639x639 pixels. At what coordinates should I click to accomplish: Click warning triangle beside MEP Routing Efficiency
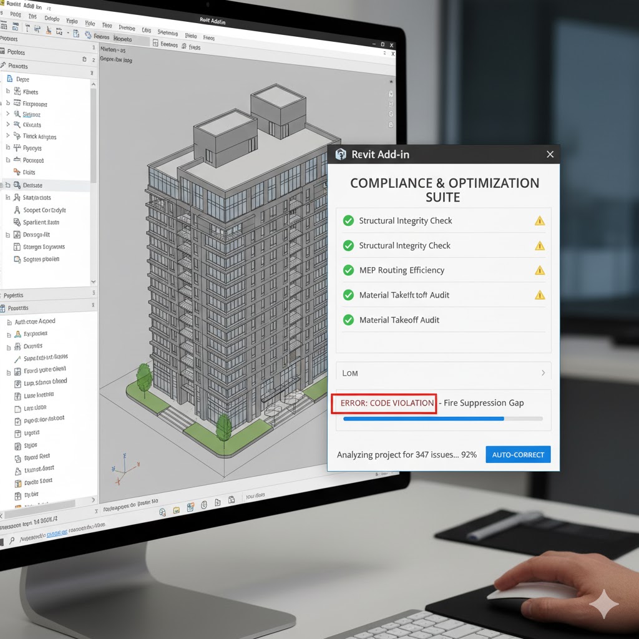point(540,270)
